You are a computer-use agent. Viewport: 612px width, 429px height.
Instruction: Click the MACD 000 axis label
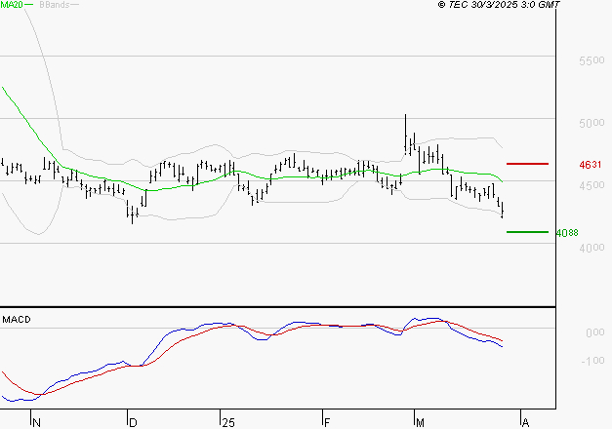(594, 332)
